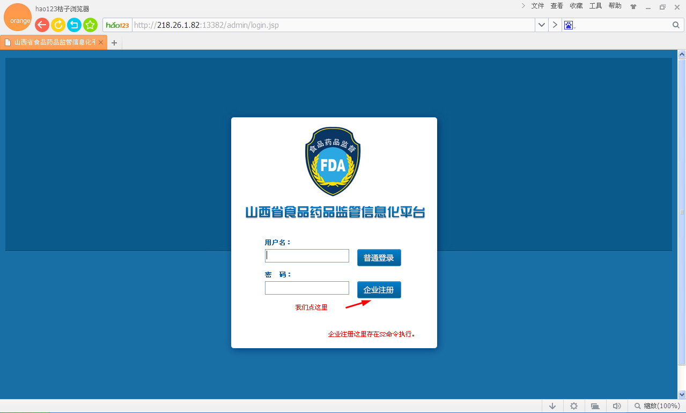Viewport: 686px width, 413px height.
Task: Click the FDA shield logo
Action: tap(333, 161)
